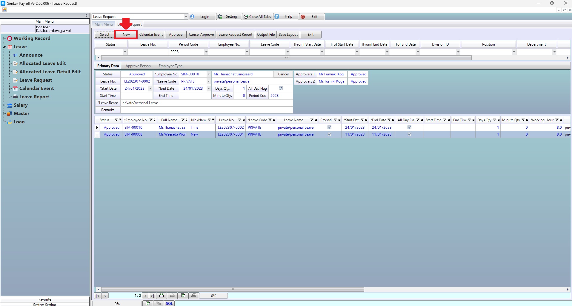Toggle Probation checkbox for Mr.Thanachat row

(x=329, y=128)
